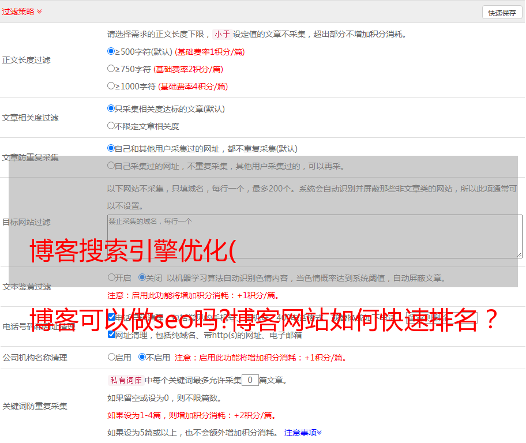Choose 自己采集过的网址，不重复采集 option
Screen dimensions: 526x443
111,166
